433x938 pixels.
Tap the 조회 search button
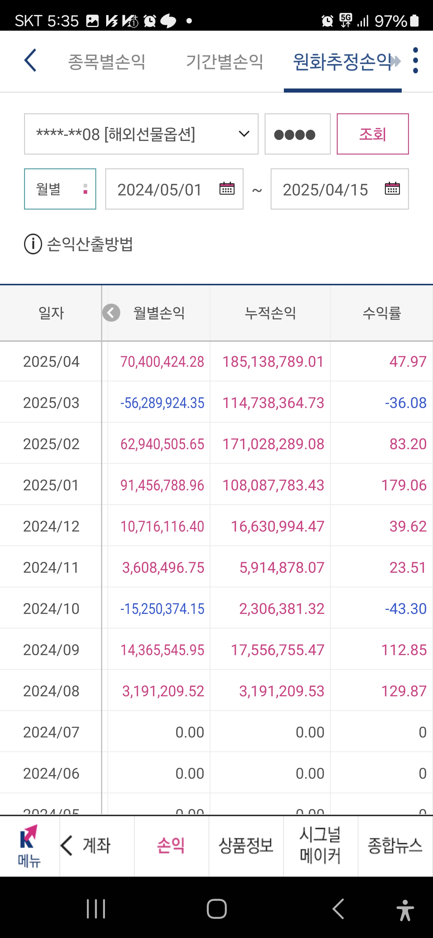click(x=373, y=134)
